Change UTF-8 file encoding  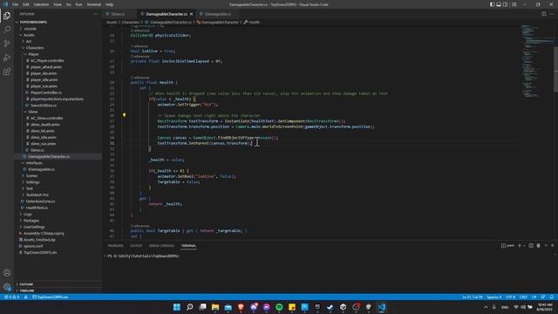(x=510, y=297)
